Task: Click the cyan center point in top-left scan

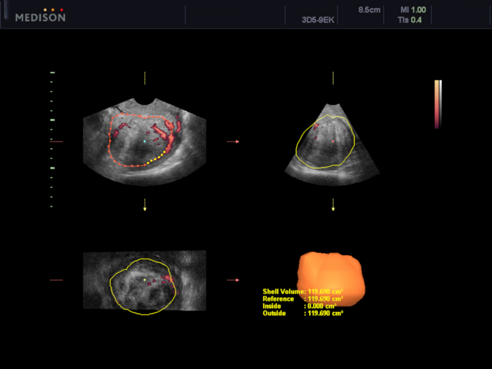Action: (145, 141)
